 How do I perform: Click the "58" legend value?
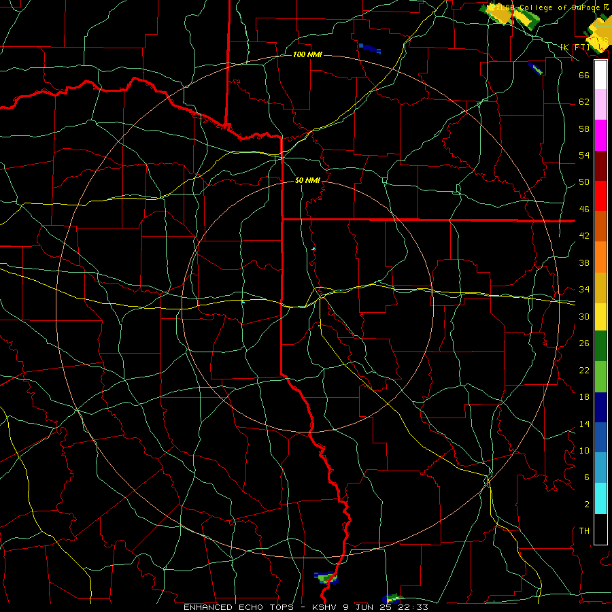[584, 129]
